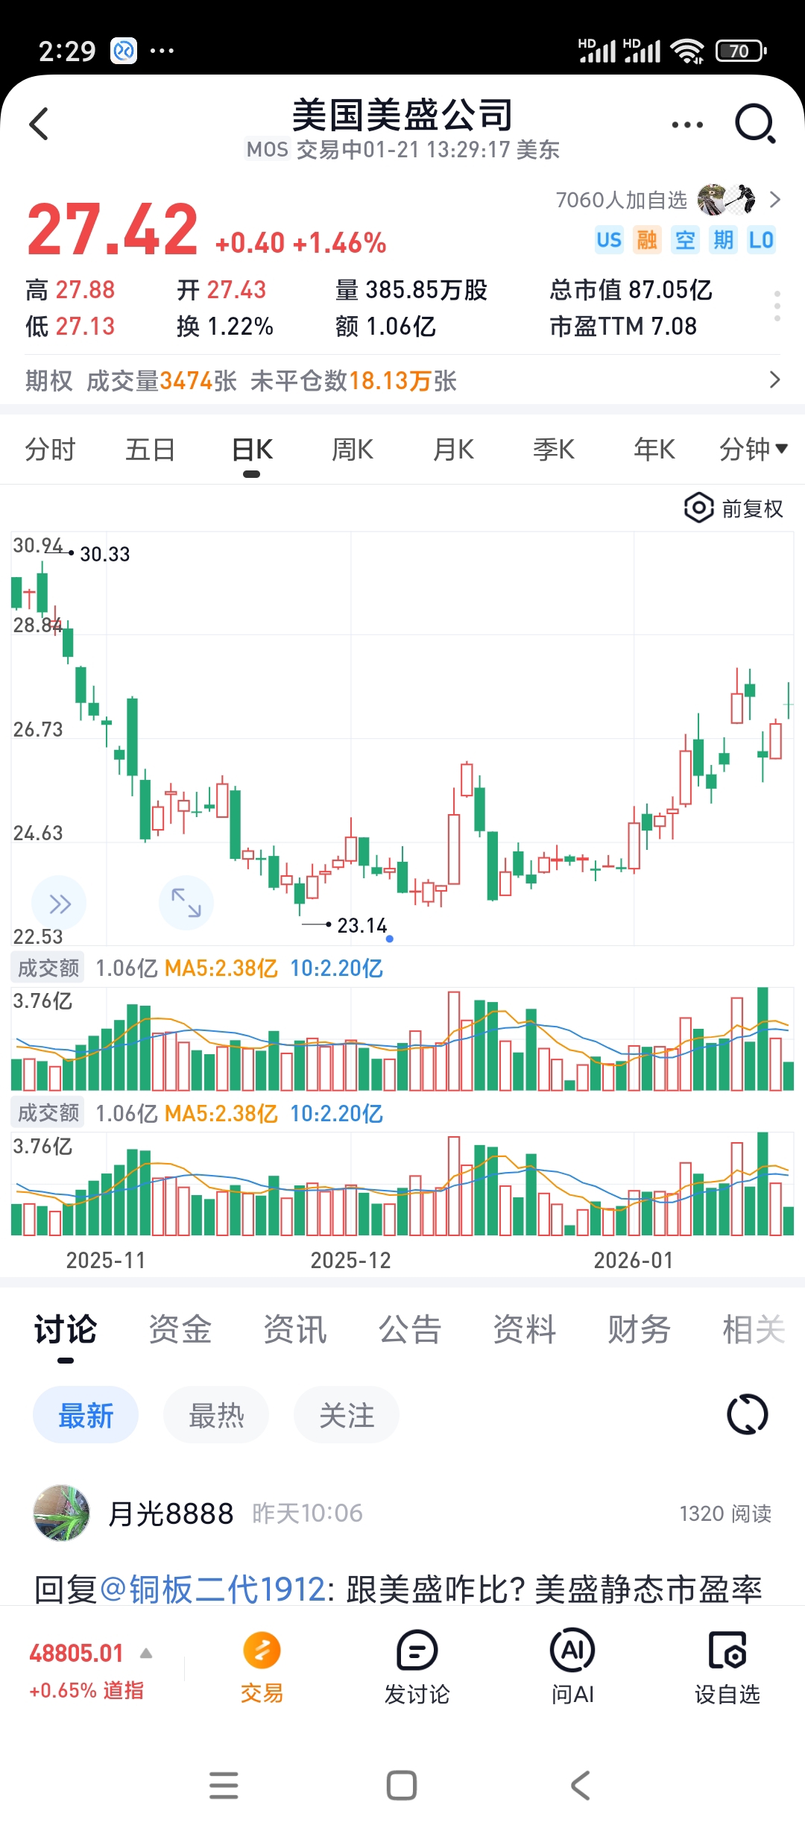The width and height of the screenshot is (805, 1834).
Task: Open the search magnifier icon
Action: (x=755, y=124)
